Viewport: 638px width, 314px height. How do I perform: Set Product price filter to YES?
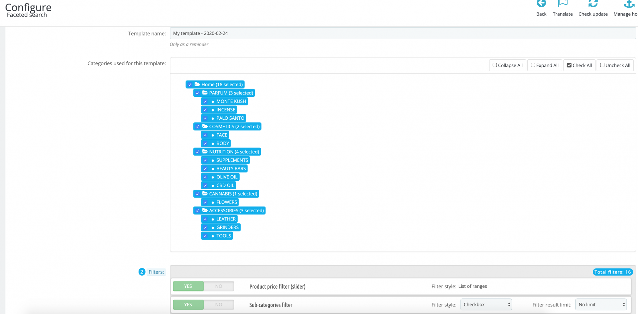click(x=188, y=286)
